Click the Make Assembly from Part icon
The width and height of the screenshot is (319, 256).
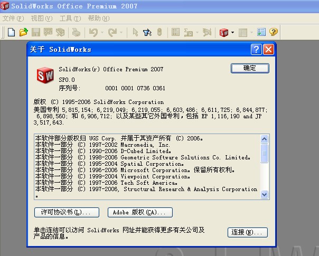click(60, 32)
